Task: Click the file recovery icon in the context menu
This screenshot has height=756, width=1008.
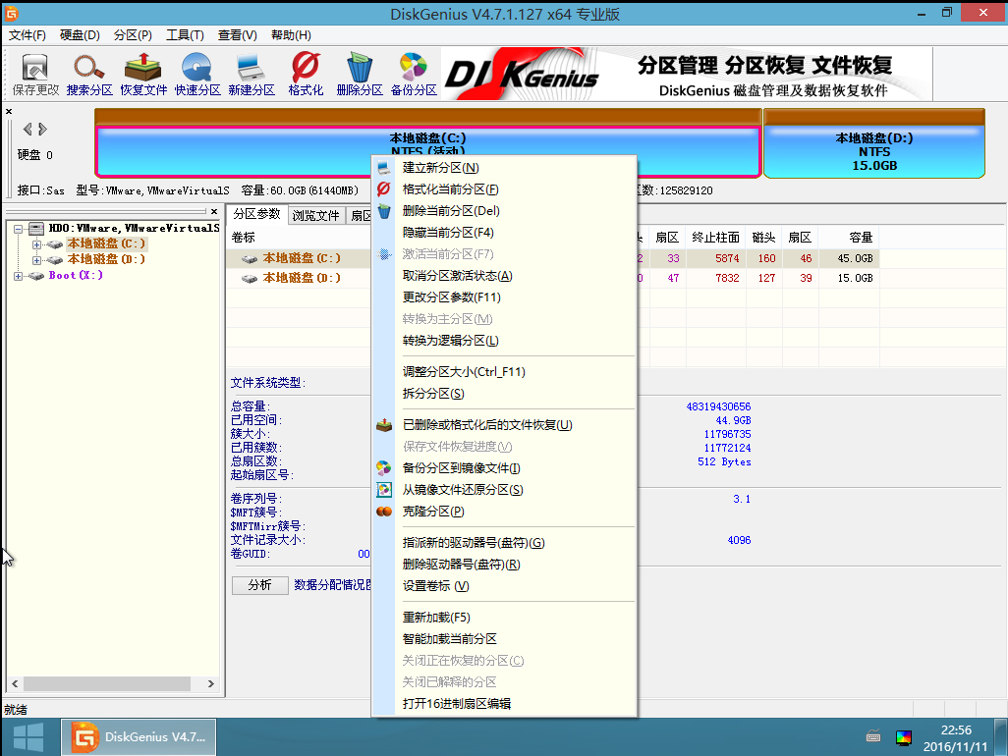Action: coord(384,424)
